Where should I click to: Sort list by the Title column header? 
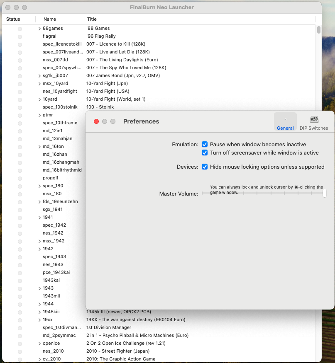92,19
